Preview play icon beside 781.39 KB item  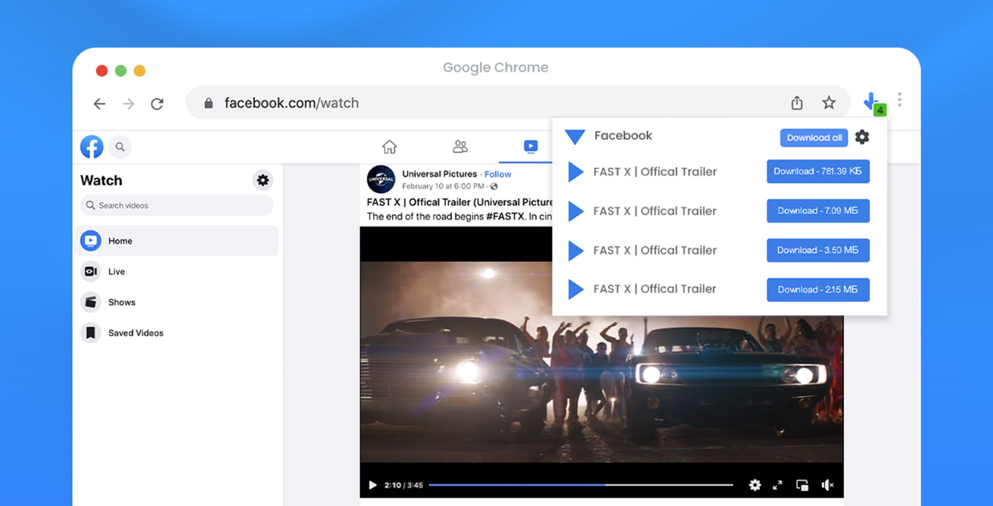pos(575,172)
